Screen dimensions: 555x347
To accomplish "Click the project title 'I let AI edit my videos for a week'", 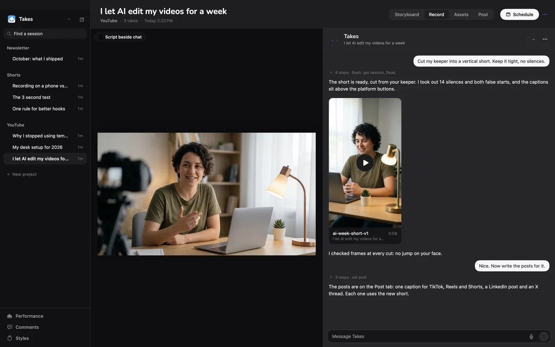I will pos(163,11).
